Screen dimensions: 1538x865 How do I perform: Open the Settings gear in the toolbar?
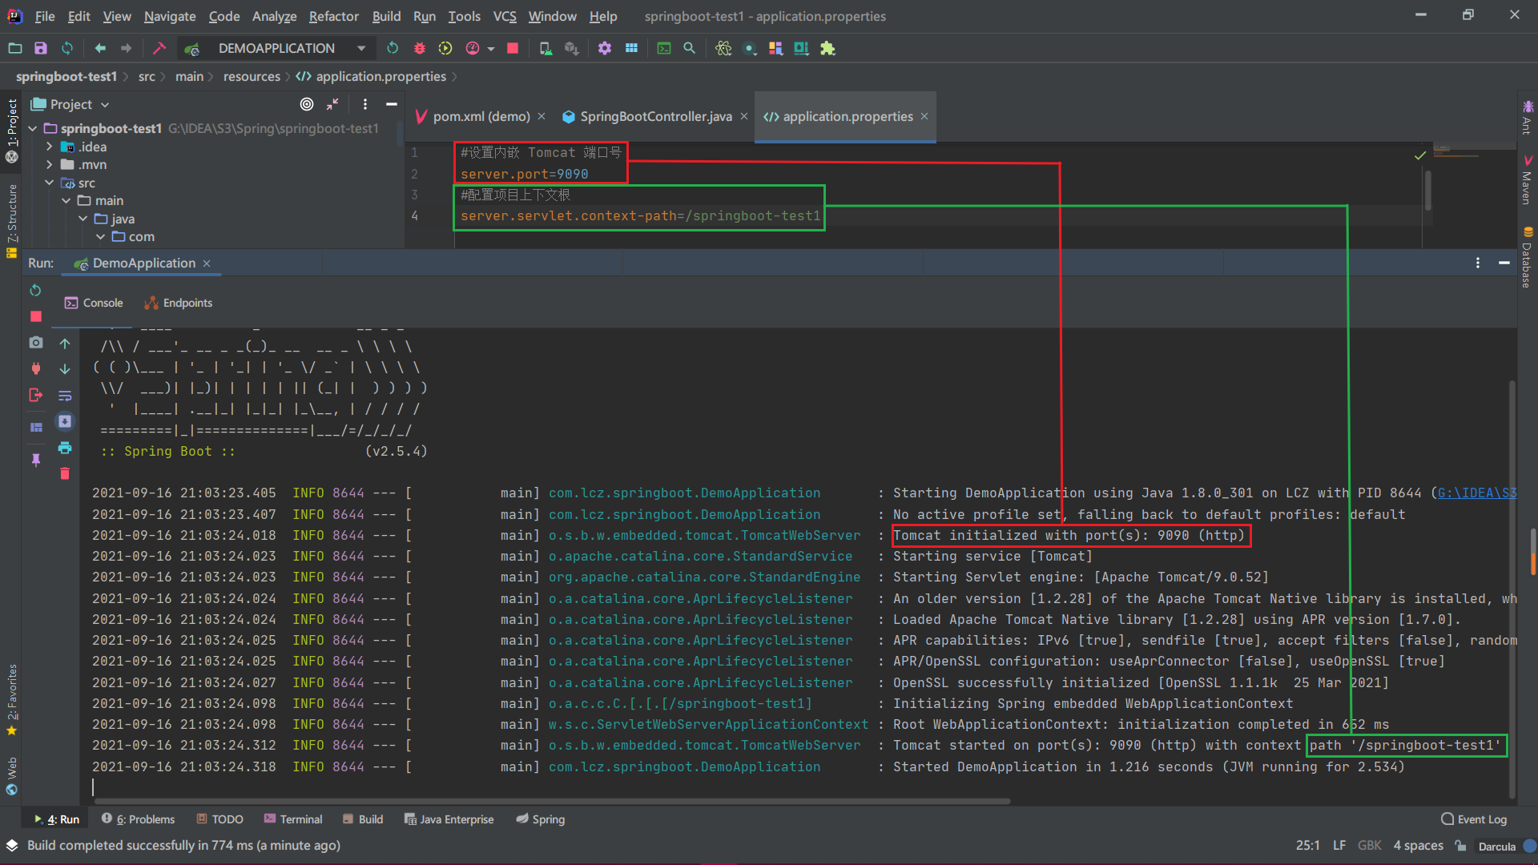point(605,48)
